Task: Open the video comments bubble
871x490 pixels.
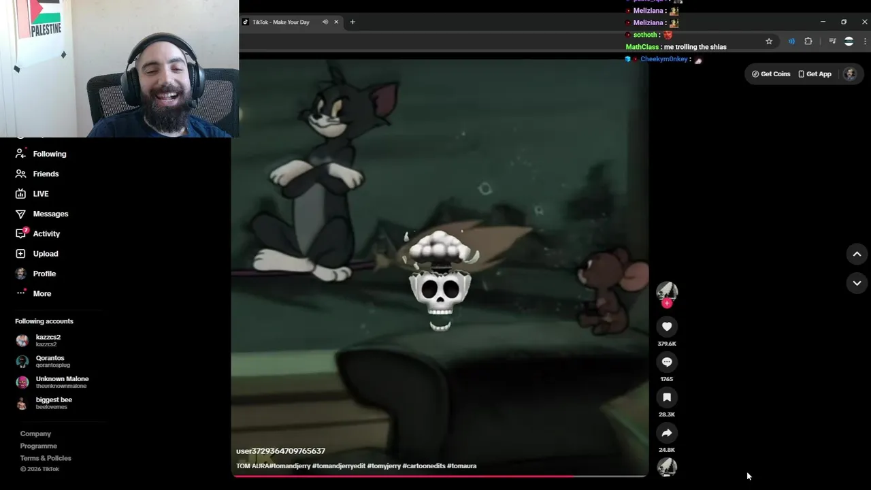Action: click(x=667, y=362)
